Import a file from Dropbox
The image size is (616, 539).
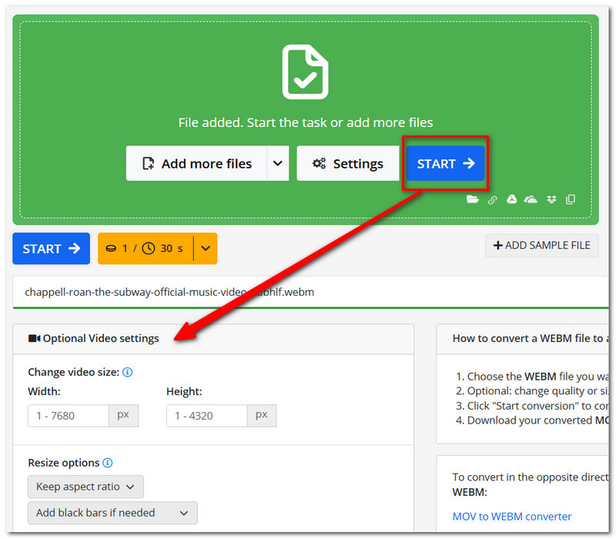tap(551, 199)
